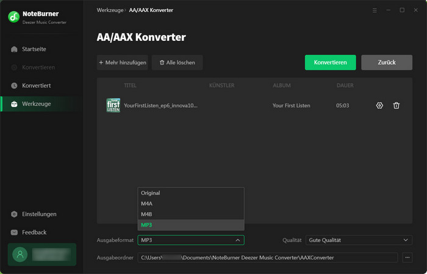Click the NoteBurner logo icon
427x274 pixels.
[13, 17]
